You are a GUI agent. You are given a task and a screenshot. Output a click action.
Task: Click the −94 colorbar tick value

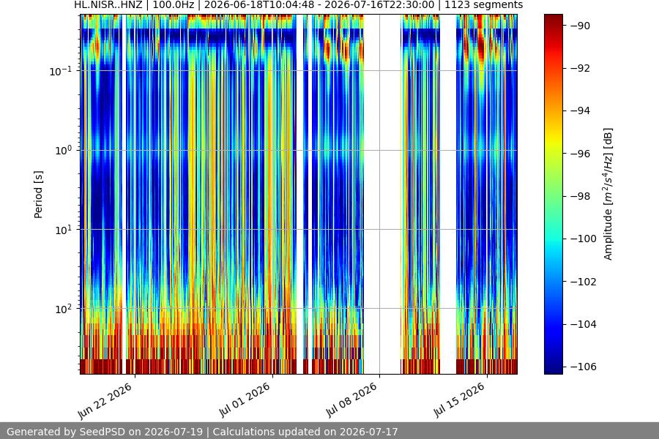coord(580,111)
